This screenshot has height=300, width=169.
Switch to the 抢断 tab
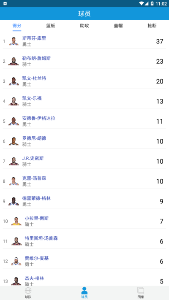pyautogui.click(x=152, y=26)
